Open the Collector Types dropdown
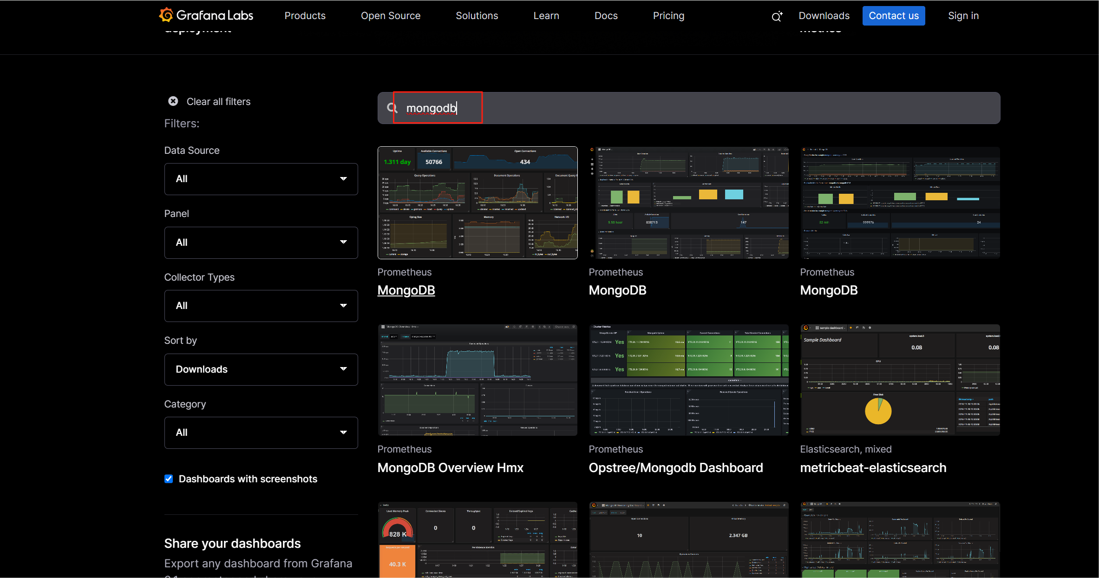This screenshot has width=1099, height=578. (x=261, y=306)
